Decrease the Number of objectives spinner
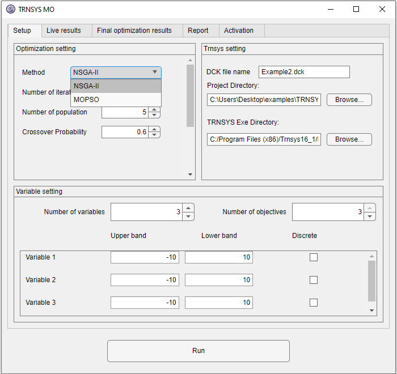This screenshot has height=374, width=397. tap(370, 216)
